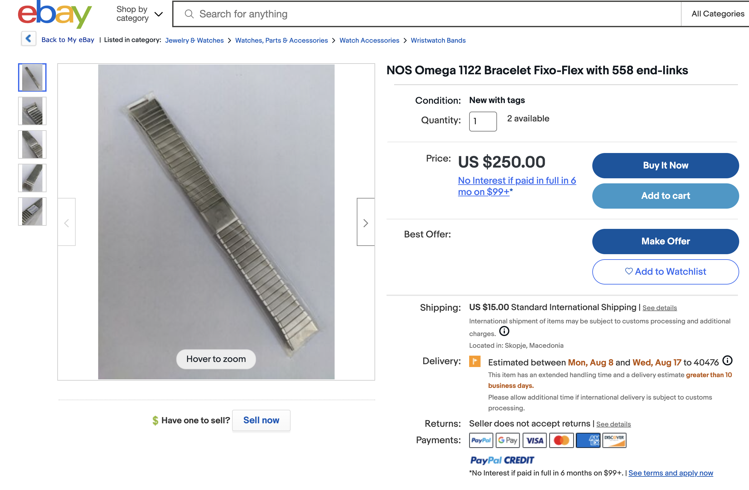Expand Shop by category dropdown

click(x=139, y=14)
